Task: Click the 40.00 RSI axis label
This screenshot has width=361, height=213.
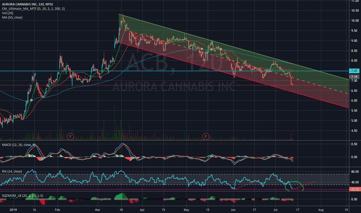Action: [355, 182]
